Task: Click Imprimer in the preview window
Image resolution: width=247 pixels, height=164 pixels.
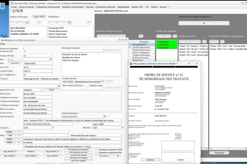Action: 151,160
